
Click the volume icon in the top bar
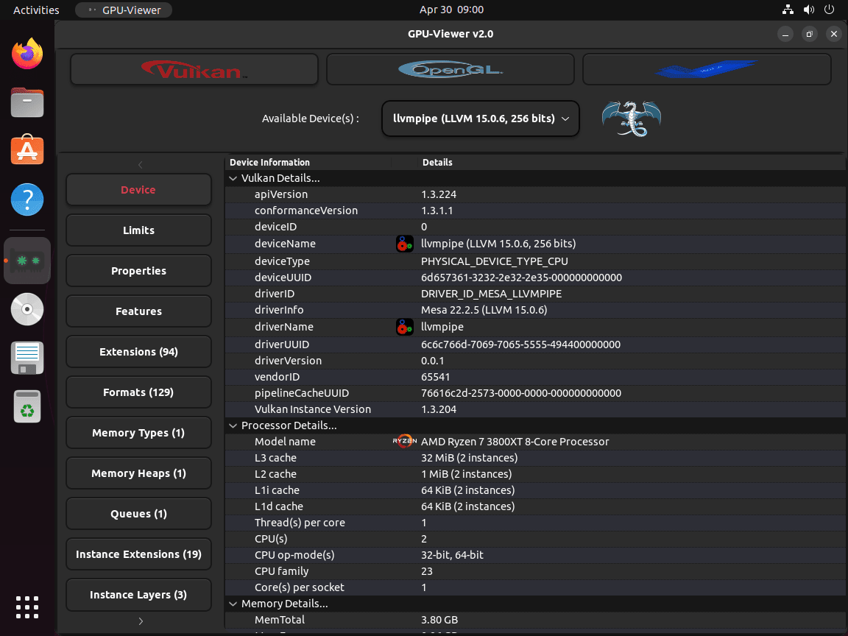pos(809,10)
